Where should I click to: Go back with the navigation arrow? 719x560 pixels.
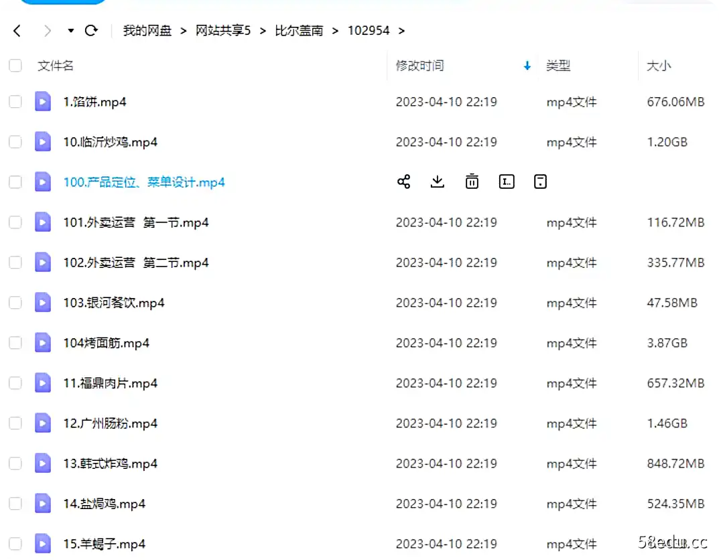[17, 30]
